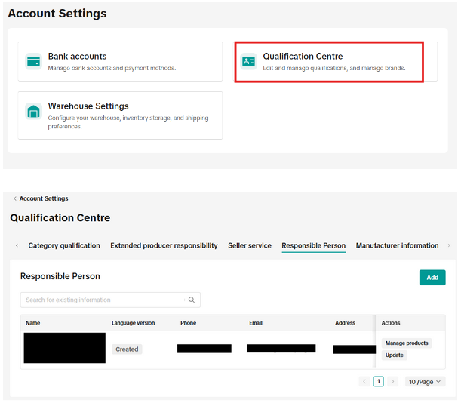The height and width of the screenshot is (403, 461).
Task: Click the Created status tag
Action: [x=127, y=349]
